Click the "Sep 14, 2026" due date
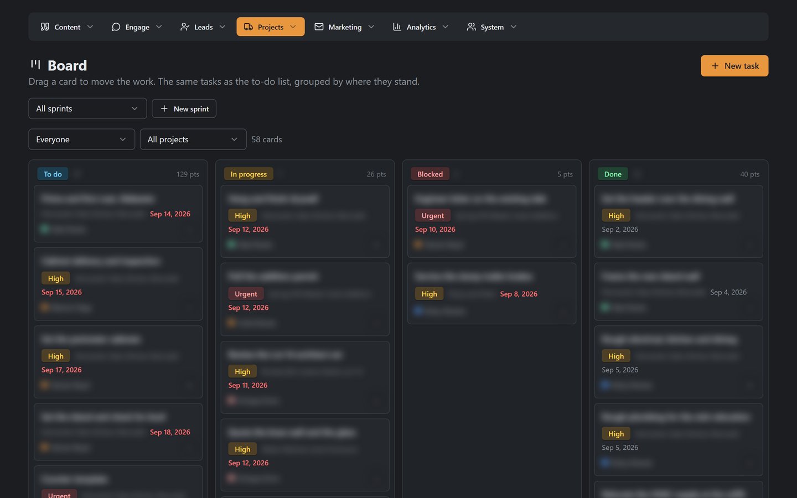The width and height of the screenshot is (797, 498). pos(170,214)
